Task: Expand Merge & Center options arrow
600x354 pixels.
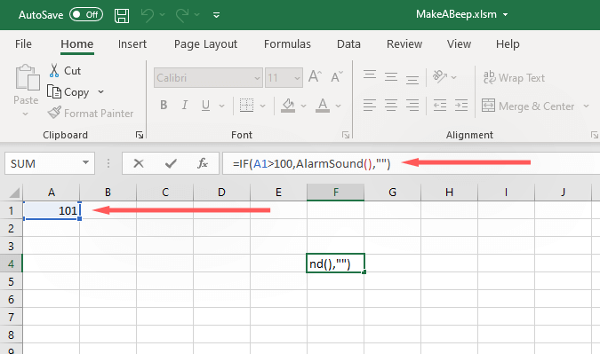Action: (587, 106)
